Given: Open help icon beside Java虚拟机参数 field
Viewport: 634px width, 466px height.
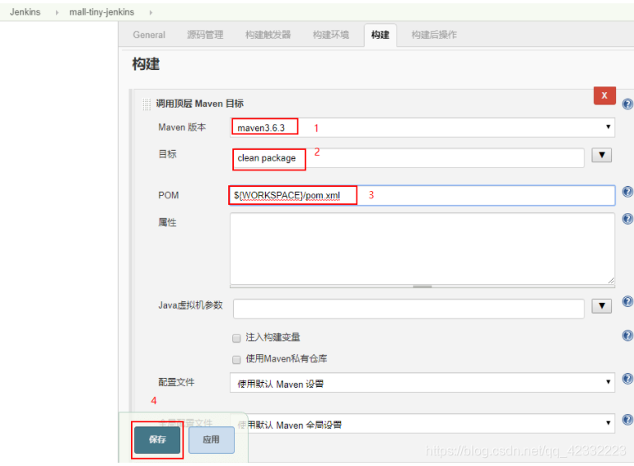Looking at the screenshot, I should [627, 301].
